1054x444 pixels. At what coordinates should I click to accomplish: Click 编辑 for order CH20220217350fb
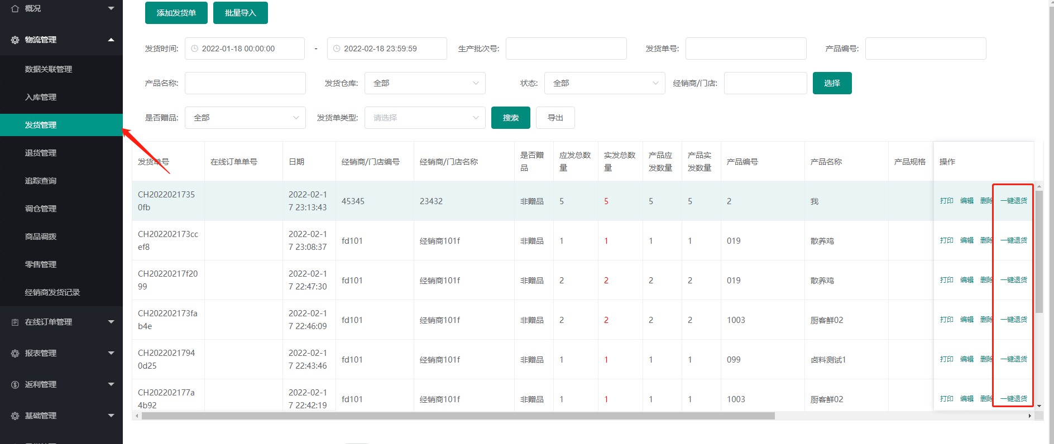click(x=967, y=201)
